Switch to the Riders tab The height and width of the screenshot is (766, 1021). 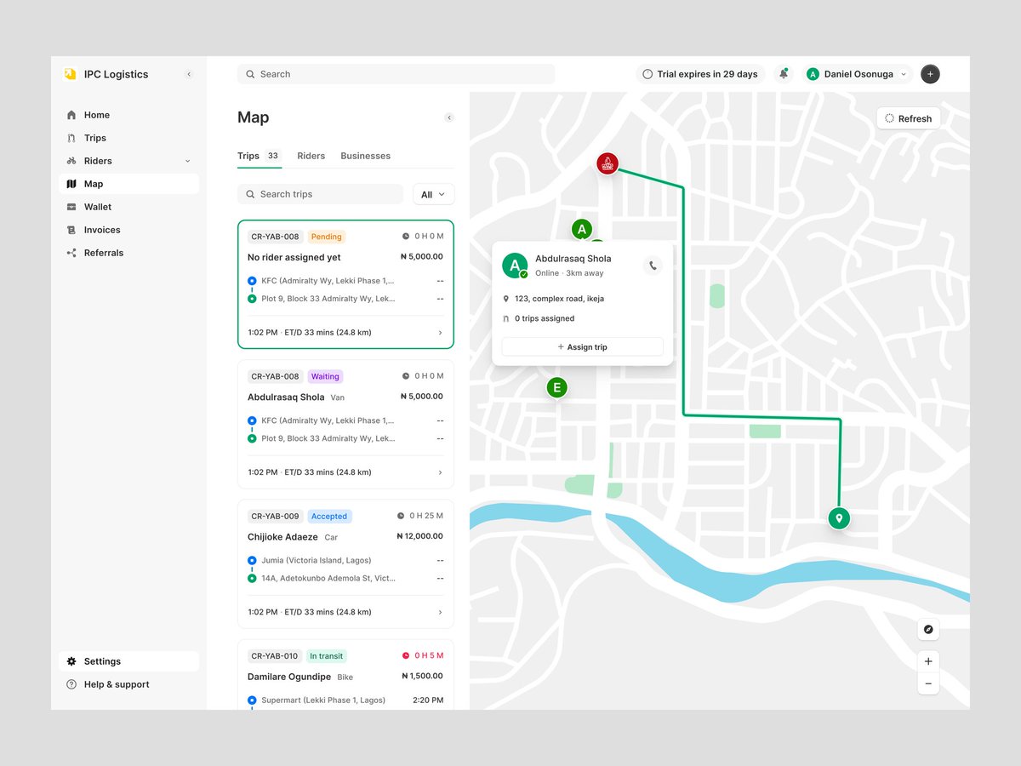pos(311,156)
